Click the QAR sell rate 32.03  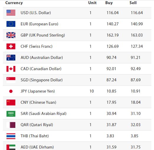click(x=136, y=125)
